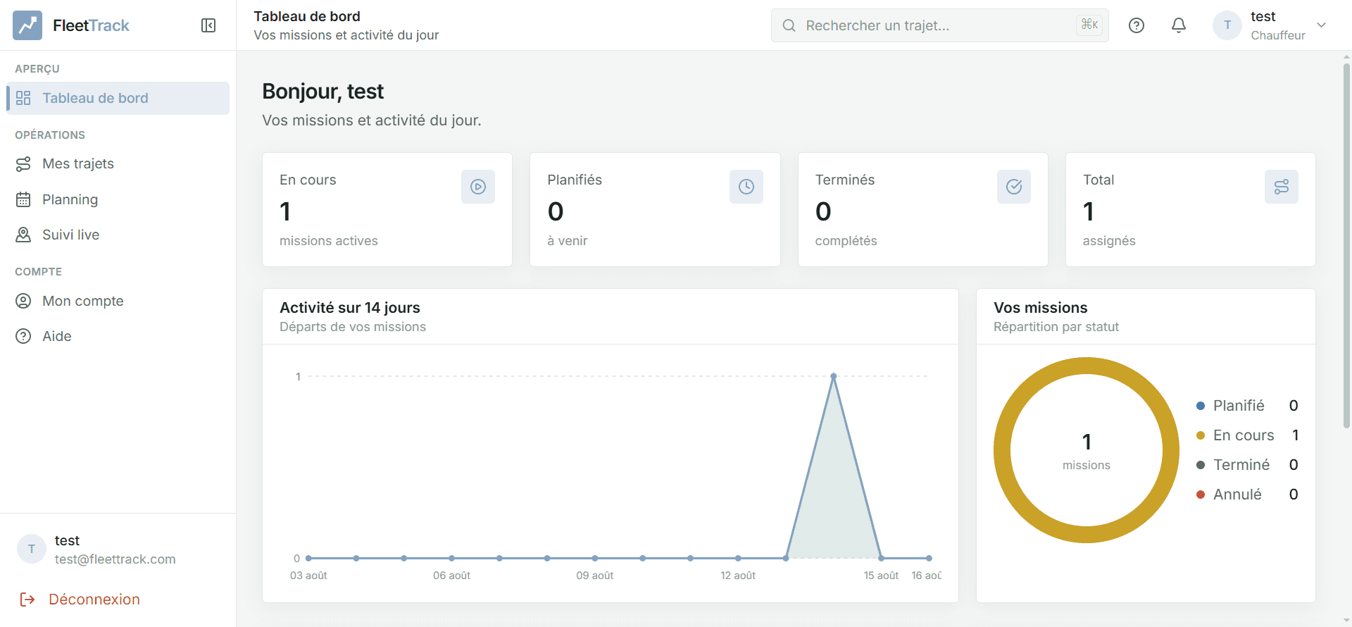This screenshot has height=627, width=1352.
Task: Click the T avatar in the header
Action: [x=1227, y=25]
